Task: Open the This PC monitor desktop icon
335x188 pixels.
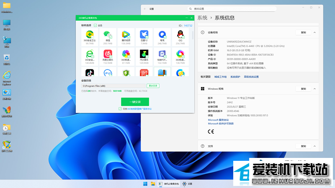Action: click(7, 23)
